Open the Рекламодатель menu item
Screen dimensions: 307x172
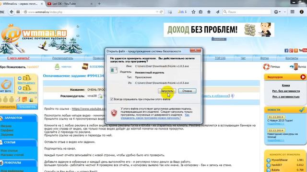[63, 58]
